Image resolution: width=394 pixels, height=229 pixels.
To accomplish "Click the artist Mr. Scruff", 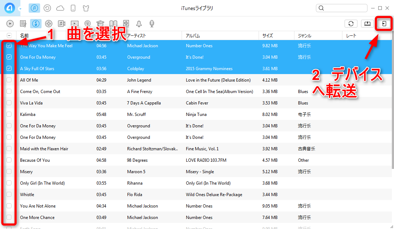I will 136,114.
